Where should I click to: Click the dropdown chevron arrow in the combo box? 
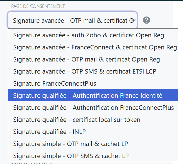(134, 20)
